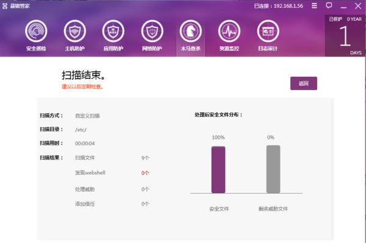This screenshot has height=243, width=366.
Task: Click the 自定义扫描 scan mode value
Action: (87, 116)
